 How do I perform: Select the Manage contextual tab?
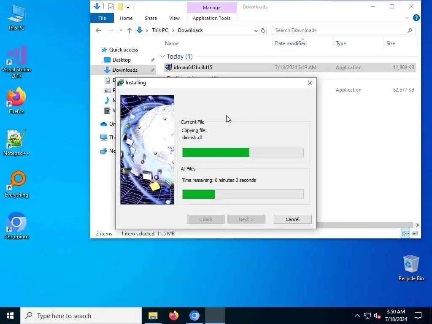click(x=212, y=8)
